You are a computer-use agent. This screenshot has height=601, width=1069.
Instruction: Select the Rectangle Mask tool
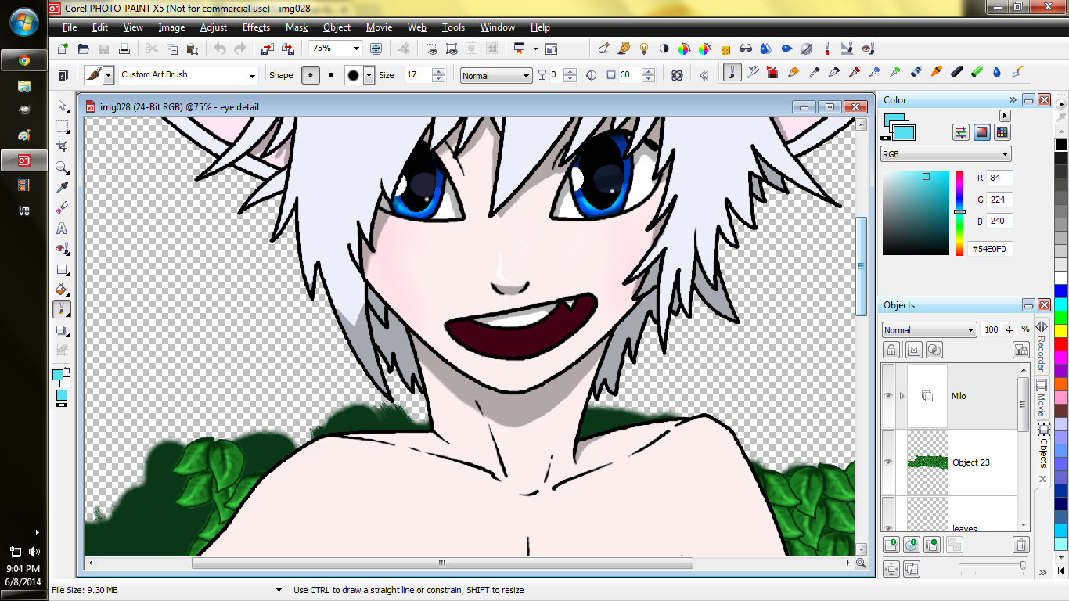coord(62,126)
